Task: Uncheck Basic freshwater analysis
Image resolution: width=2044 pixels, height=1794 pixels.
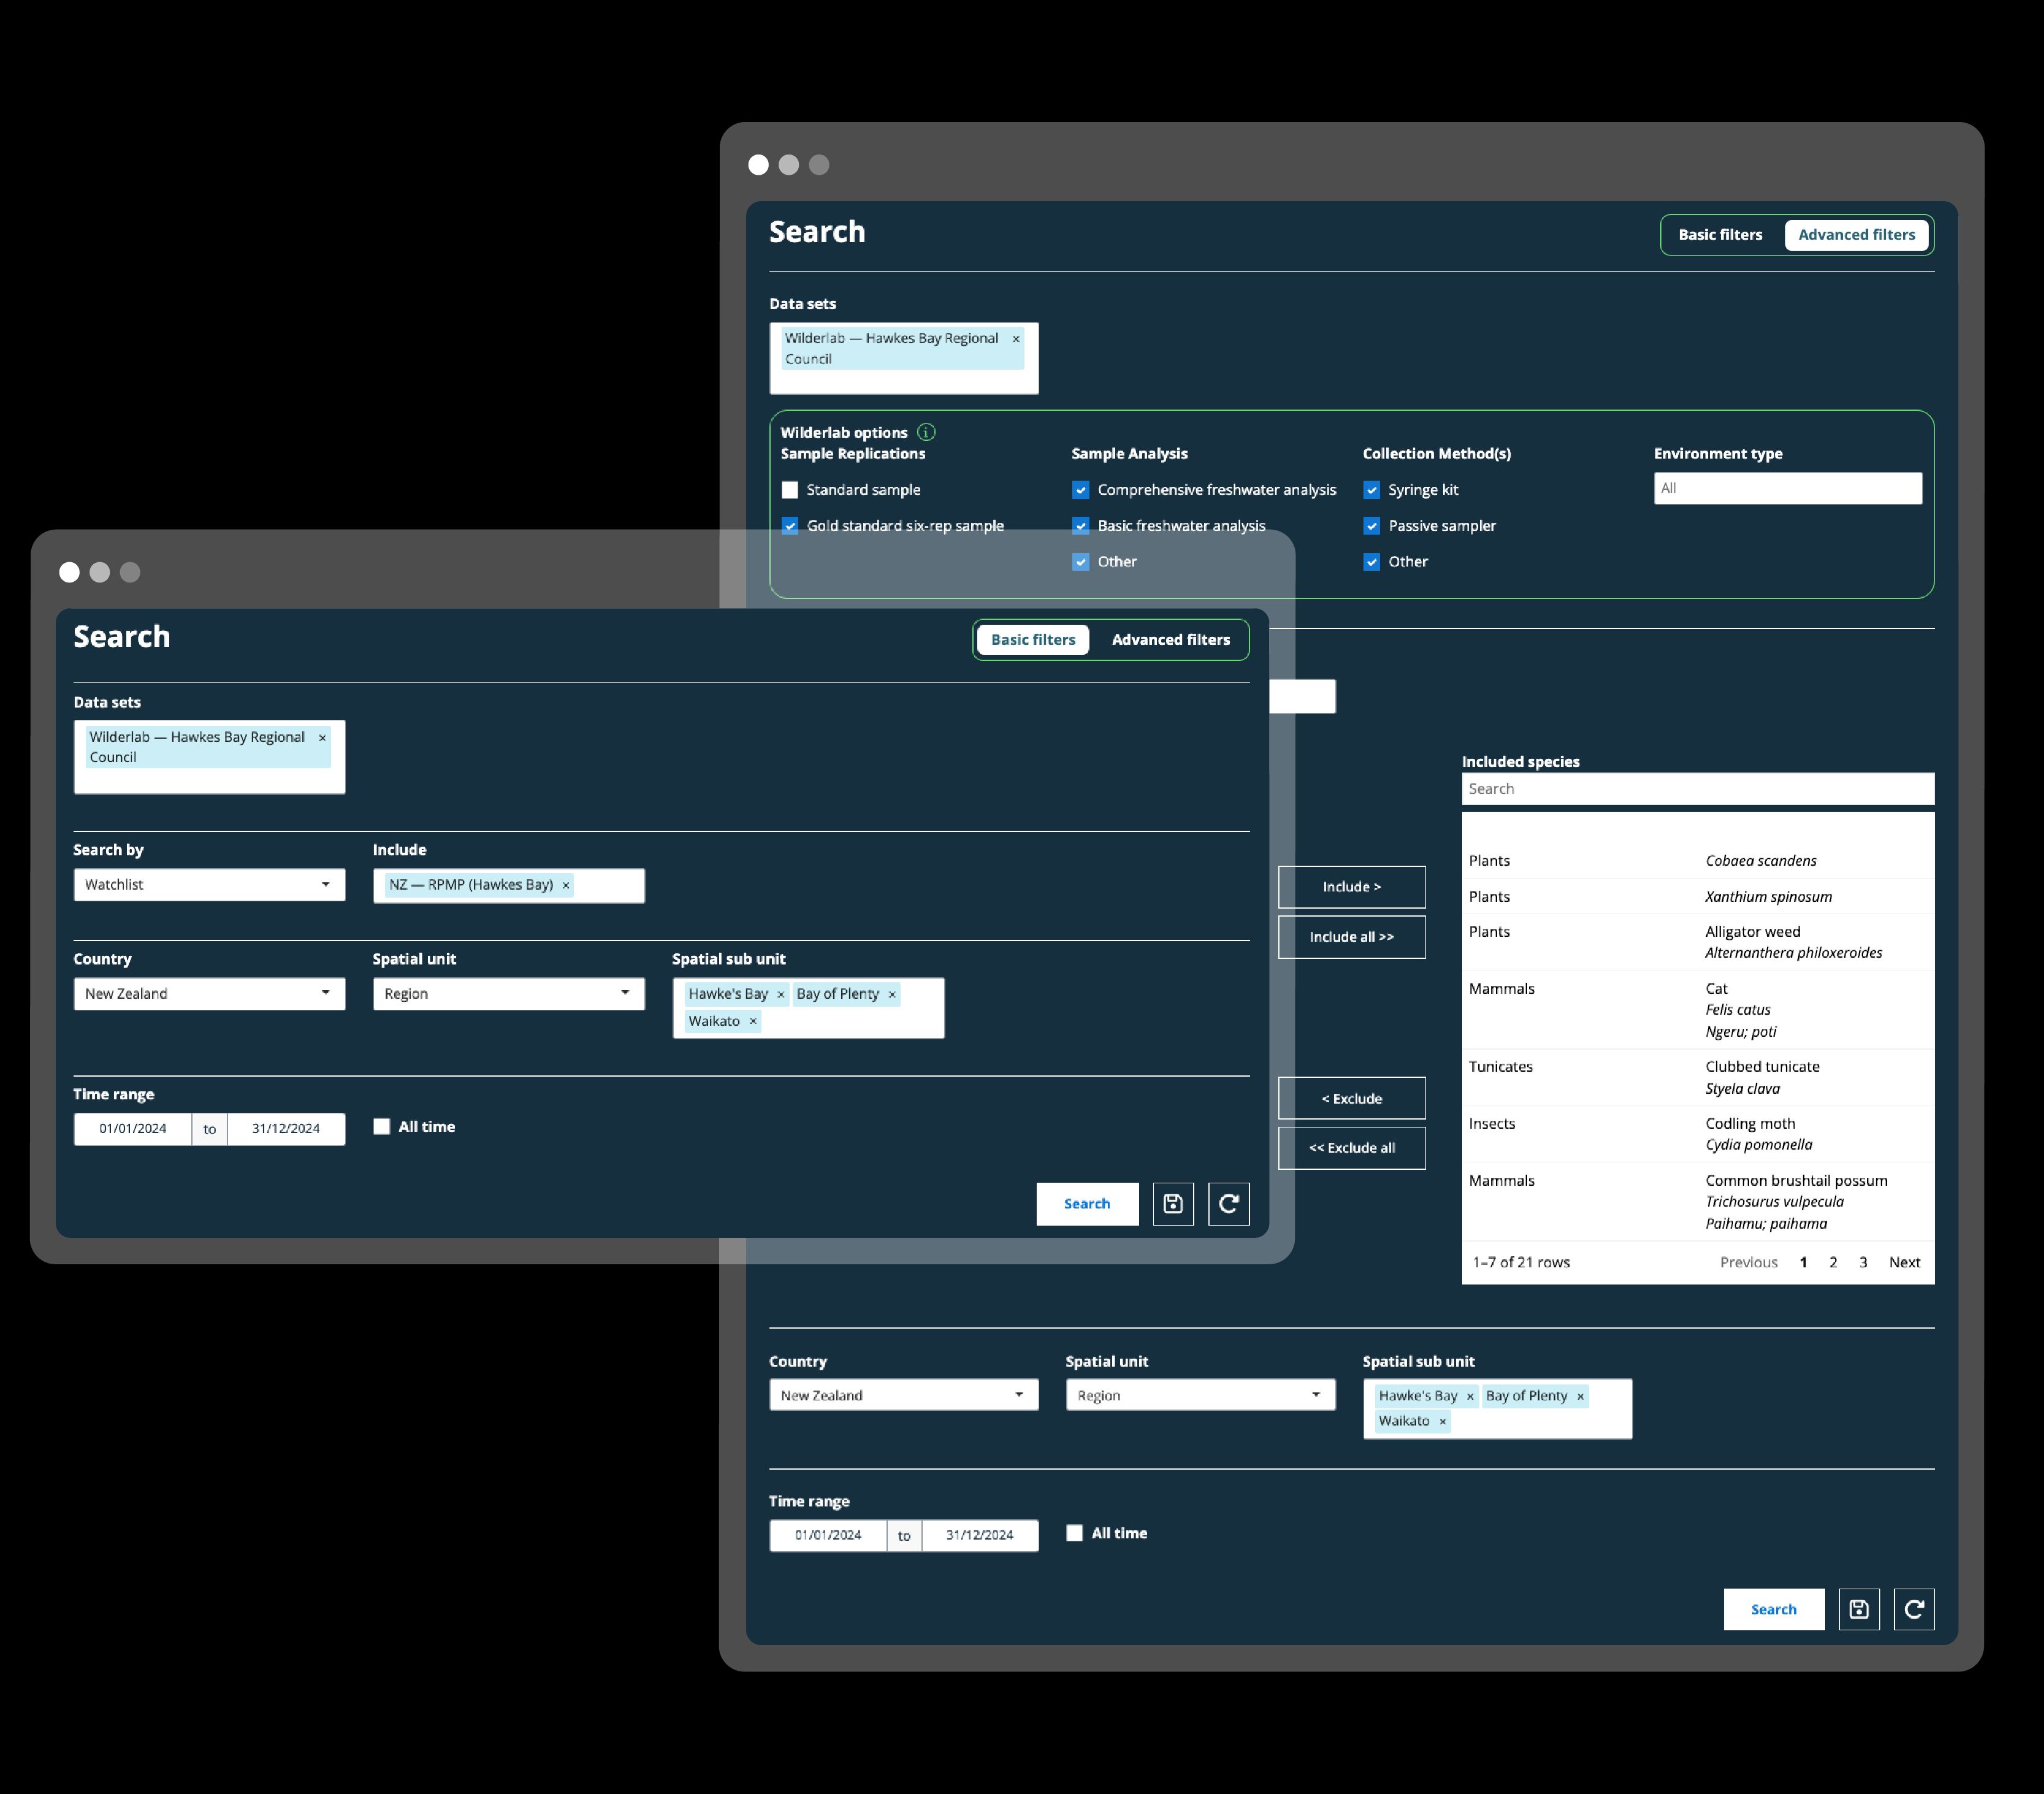Action: (x=1081, y=526)
